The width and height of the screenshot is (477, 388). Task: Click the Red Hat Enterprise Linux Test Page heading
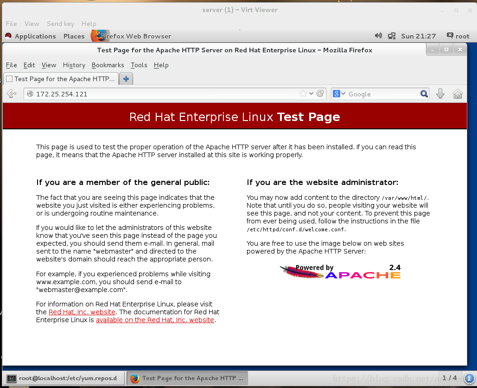click(235, 117)
